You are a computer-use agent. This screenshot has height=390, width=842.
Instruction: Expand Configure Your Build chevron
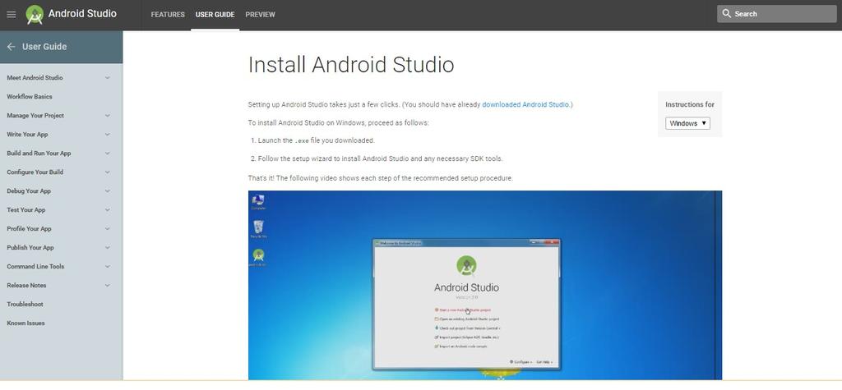(108, 172)
